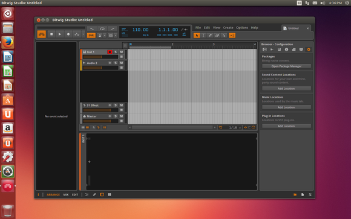Add Location under Plug-in Locations
Screen dimensions: 351x219
coord(286,126)
